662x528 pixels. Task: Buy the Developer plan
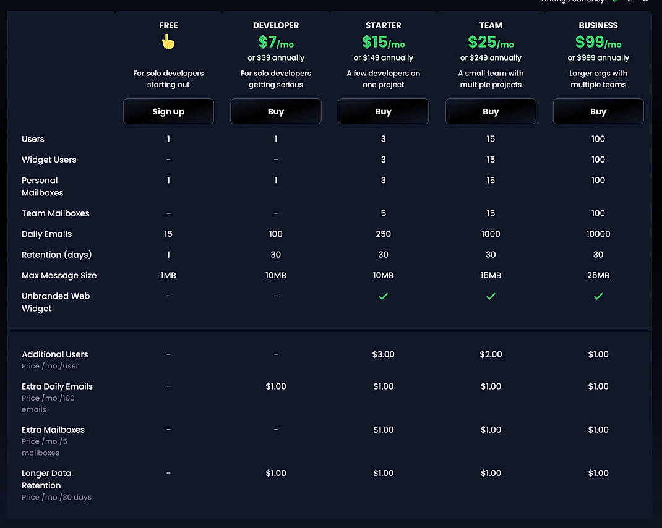[x=276, y=111]
